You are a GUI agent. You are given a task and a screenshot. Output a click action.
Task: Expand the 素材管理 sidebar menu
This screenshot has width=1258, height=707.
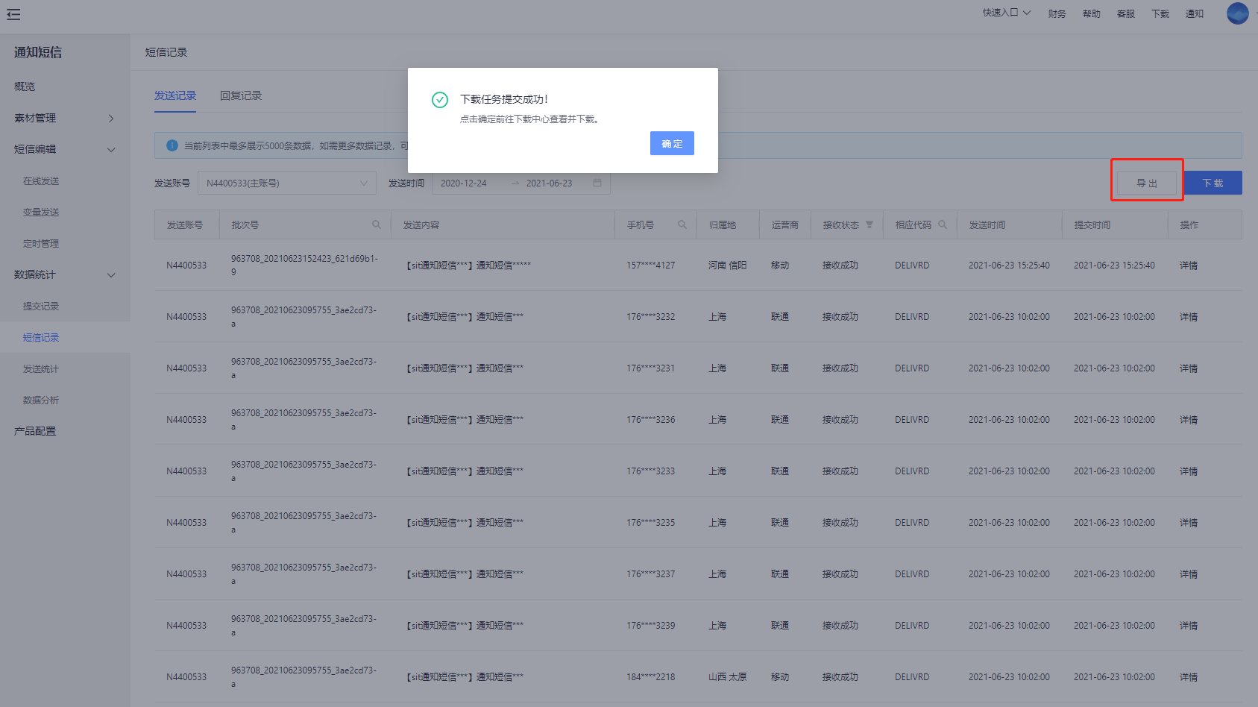click(65, 118)
